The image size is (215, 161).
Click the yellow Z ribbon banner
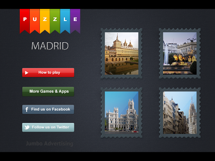[x=45, y=21]
